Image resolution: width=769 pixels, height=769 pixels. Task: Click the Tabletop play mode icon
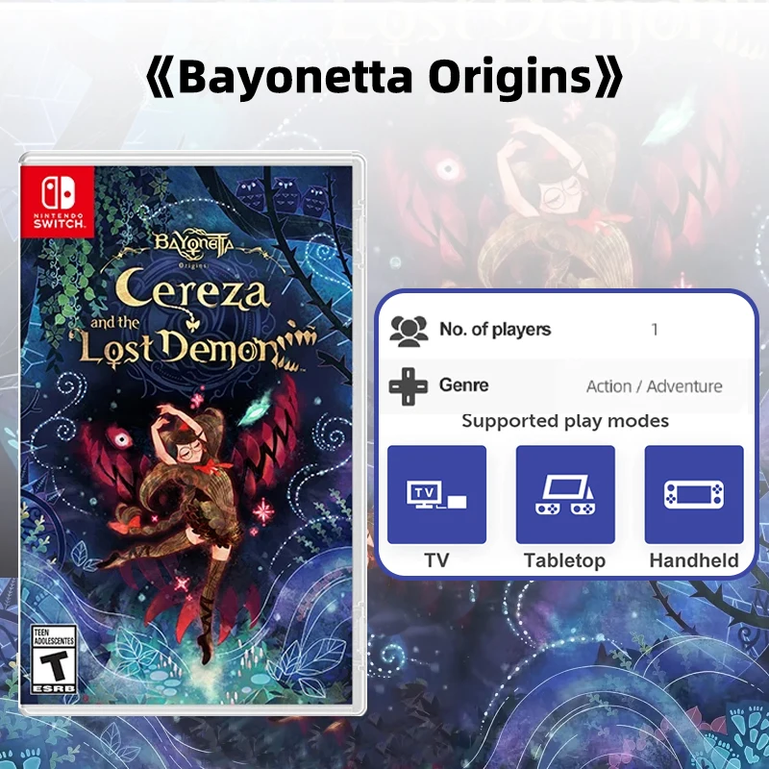pyautogui.click(x=565, y=494)
